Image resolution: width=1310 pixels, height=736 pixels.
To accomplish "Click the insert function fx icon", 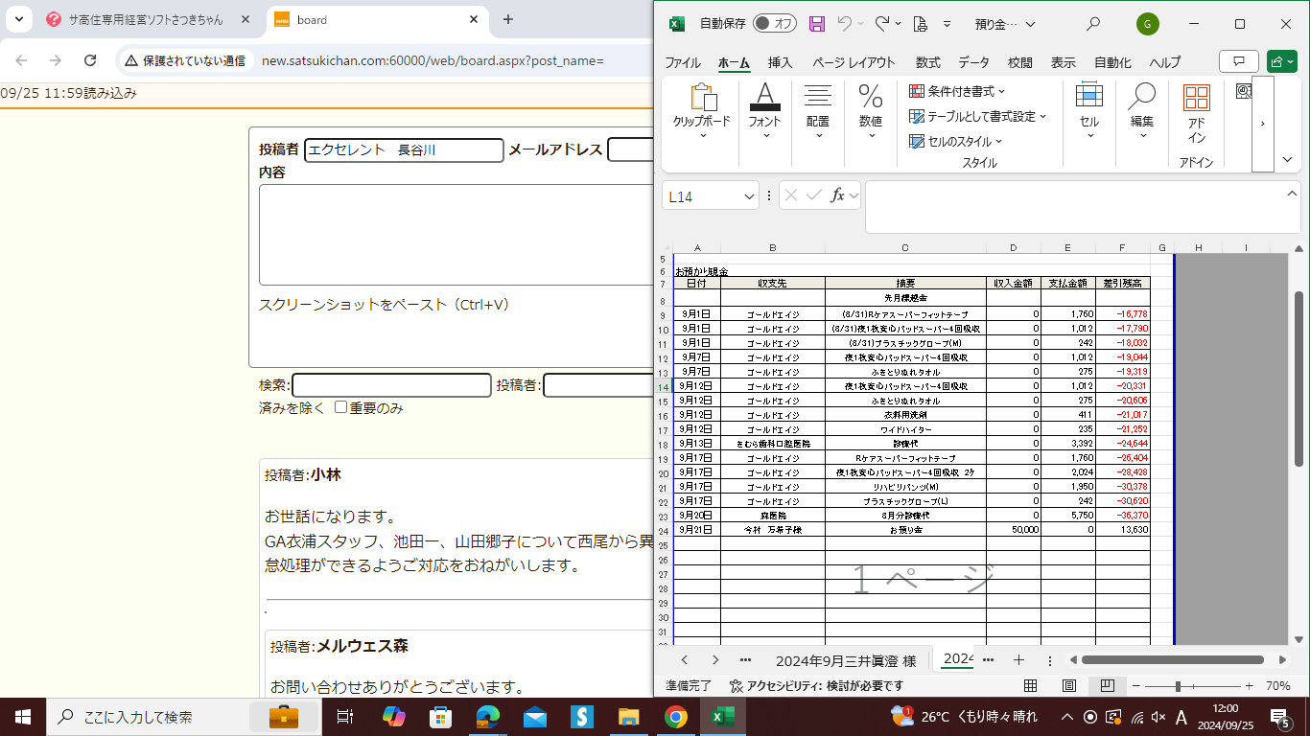I will (837, 195).
